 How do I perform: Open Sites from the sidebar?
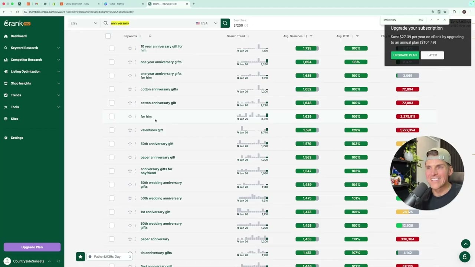pos(14,119)
